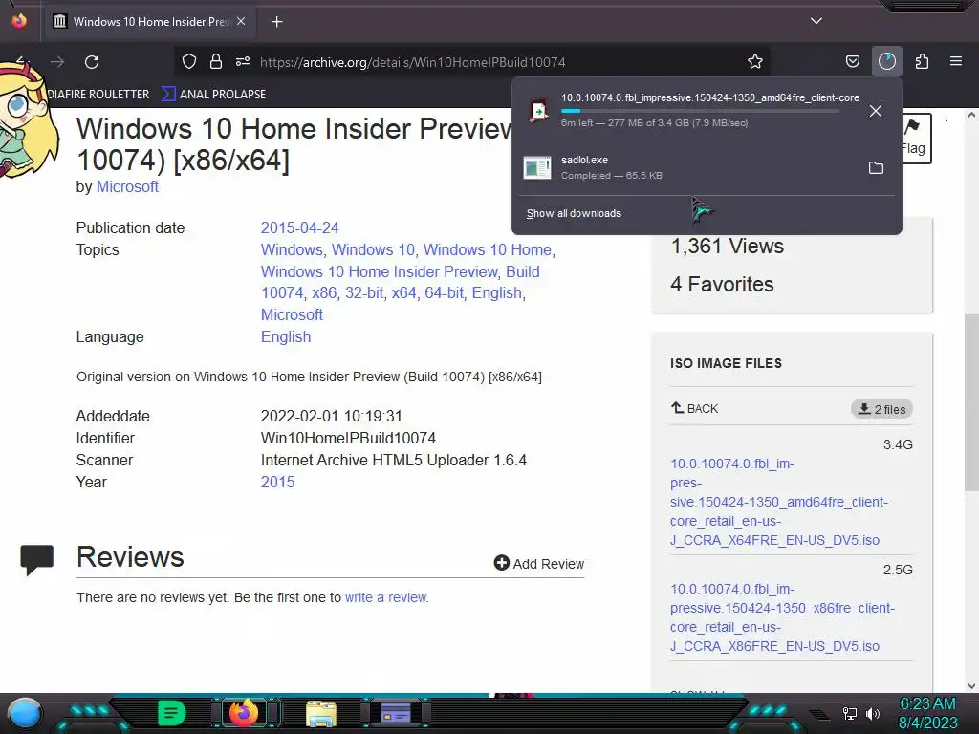Download the x86fre X86FRE ISO file

tap(782, 617)
